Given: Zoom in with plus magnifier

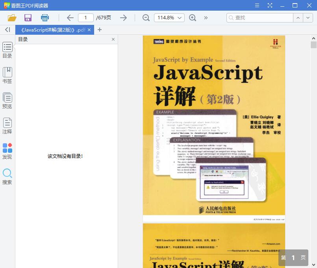Looking at the screenshot, I should tap(193, 18).
